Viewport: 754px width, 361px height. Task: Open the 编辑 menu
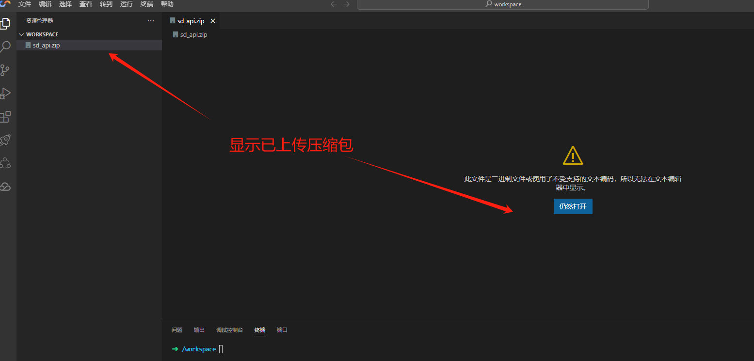tap(45, 4)
